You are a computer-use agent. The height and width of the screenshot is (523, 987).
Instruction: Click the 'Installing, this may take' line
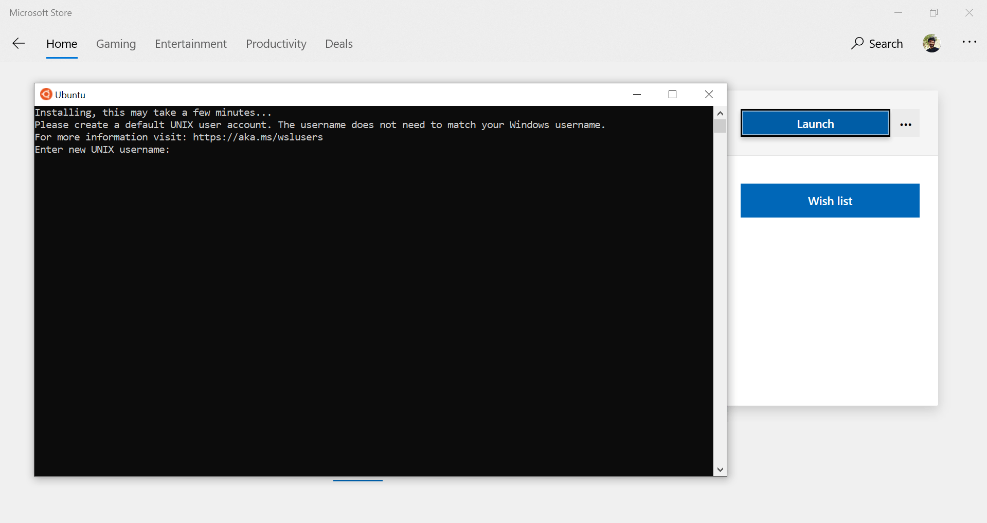(x=153, y=113)
